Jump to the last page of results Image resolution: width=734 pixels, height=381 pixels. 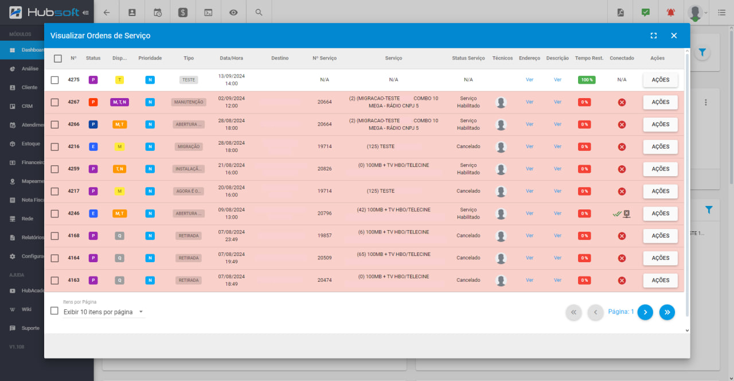[667, 312]
